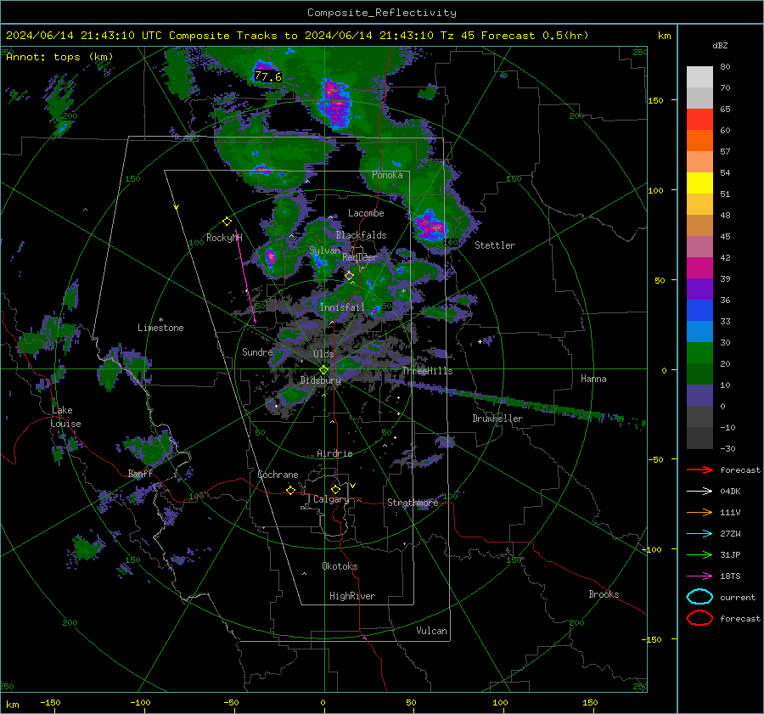764x714 pixels.
Task: Click the cyan current ellipse legend icon
Action: 699,597
